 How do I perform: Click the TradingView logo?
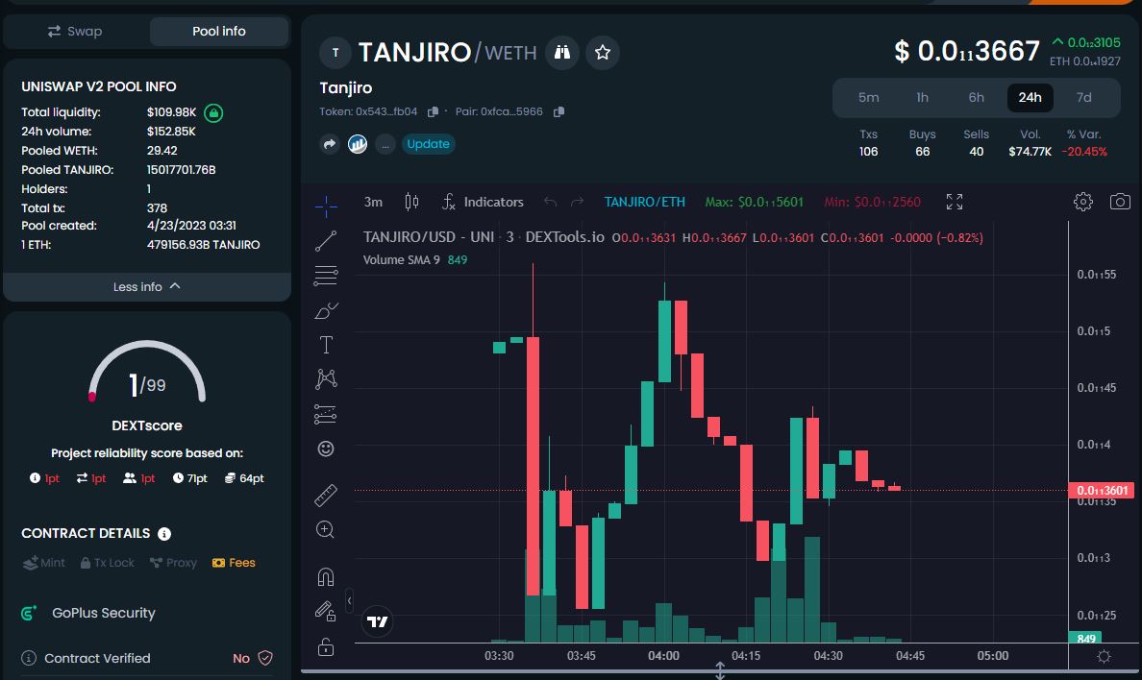coord(377,621)
